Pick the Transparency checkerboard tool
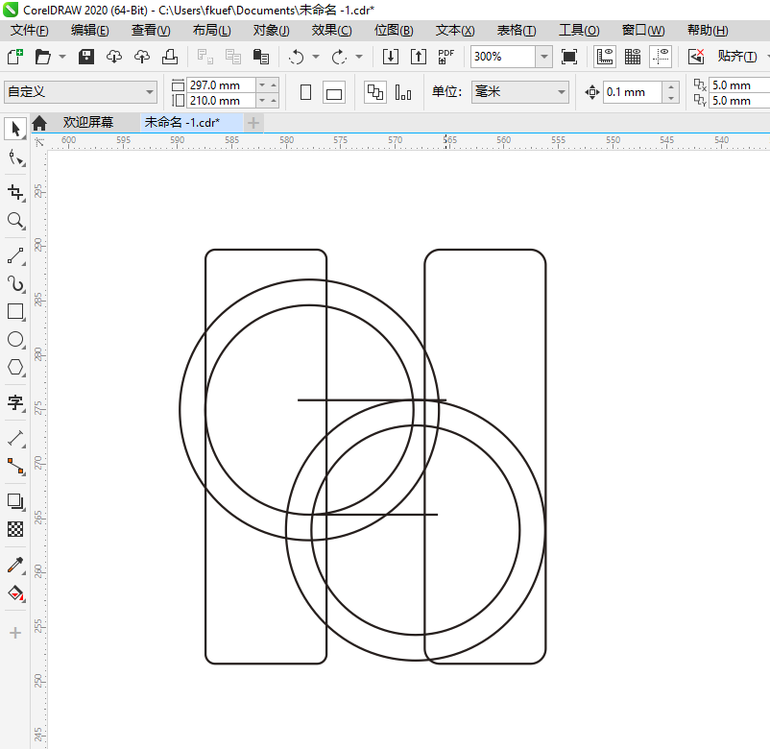The height and width of the screenshot is (749, 770). click(15, 529)
